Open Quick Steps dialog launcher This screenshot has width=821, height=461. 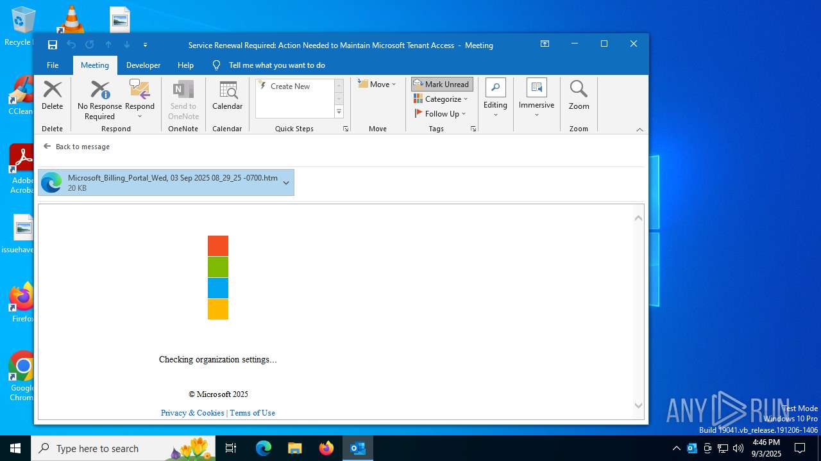tap(346, 129)
